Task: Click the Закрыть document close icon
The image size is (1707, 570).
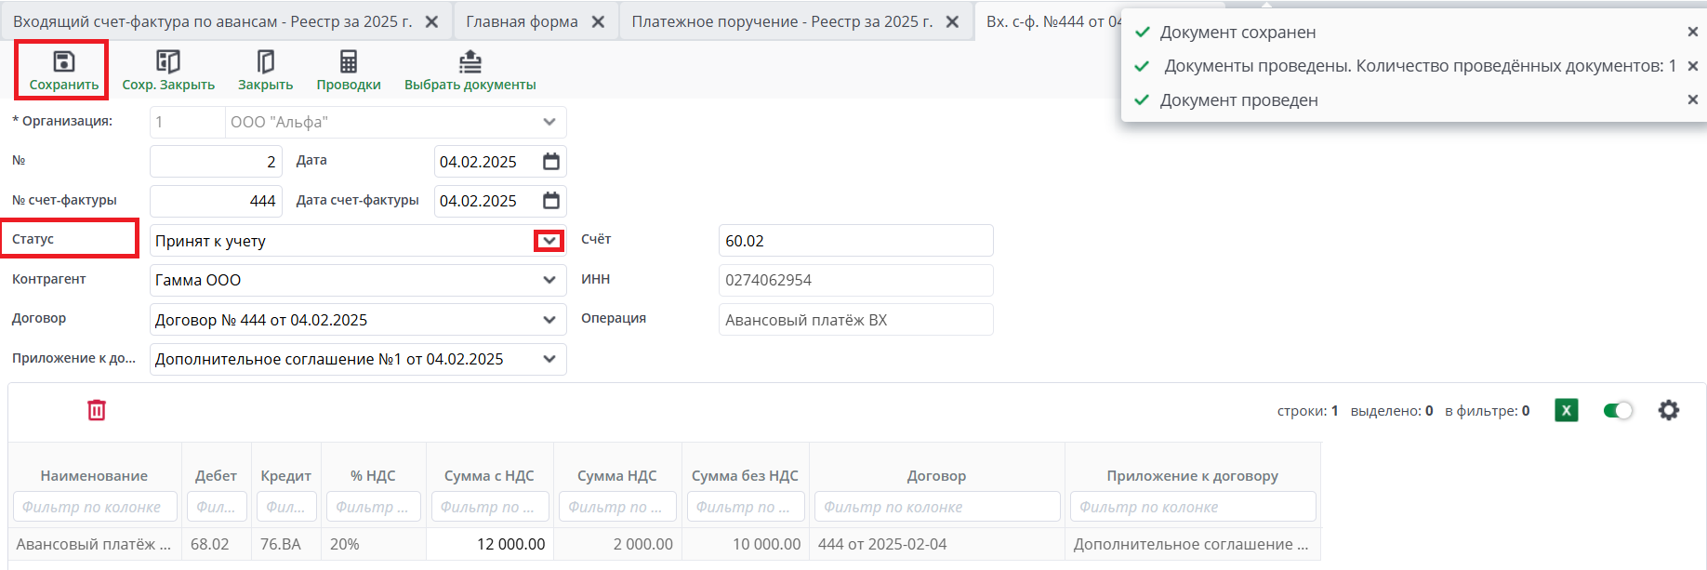Action: pos(266,62)
